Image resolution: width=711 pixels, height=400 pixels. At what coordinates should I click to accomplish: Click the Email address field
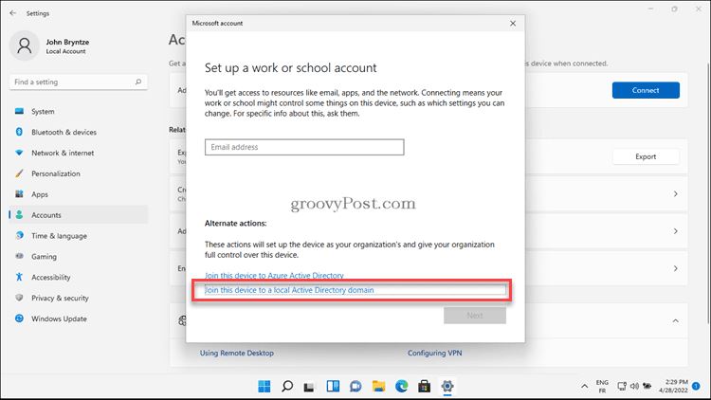tap(304, 147)
